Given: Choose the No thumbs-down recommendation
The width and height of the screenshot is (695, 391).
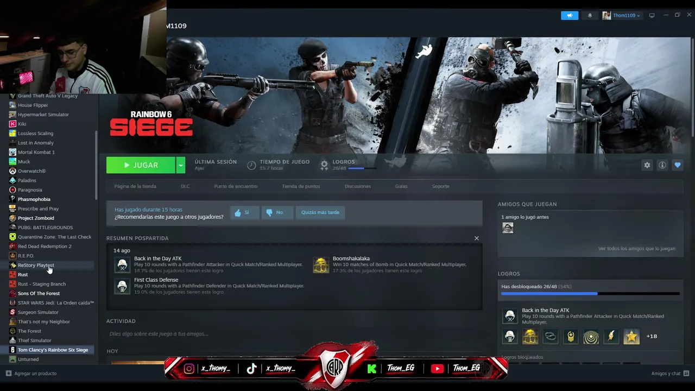Looking at the screenshot, I should click(x=277, y=212).
